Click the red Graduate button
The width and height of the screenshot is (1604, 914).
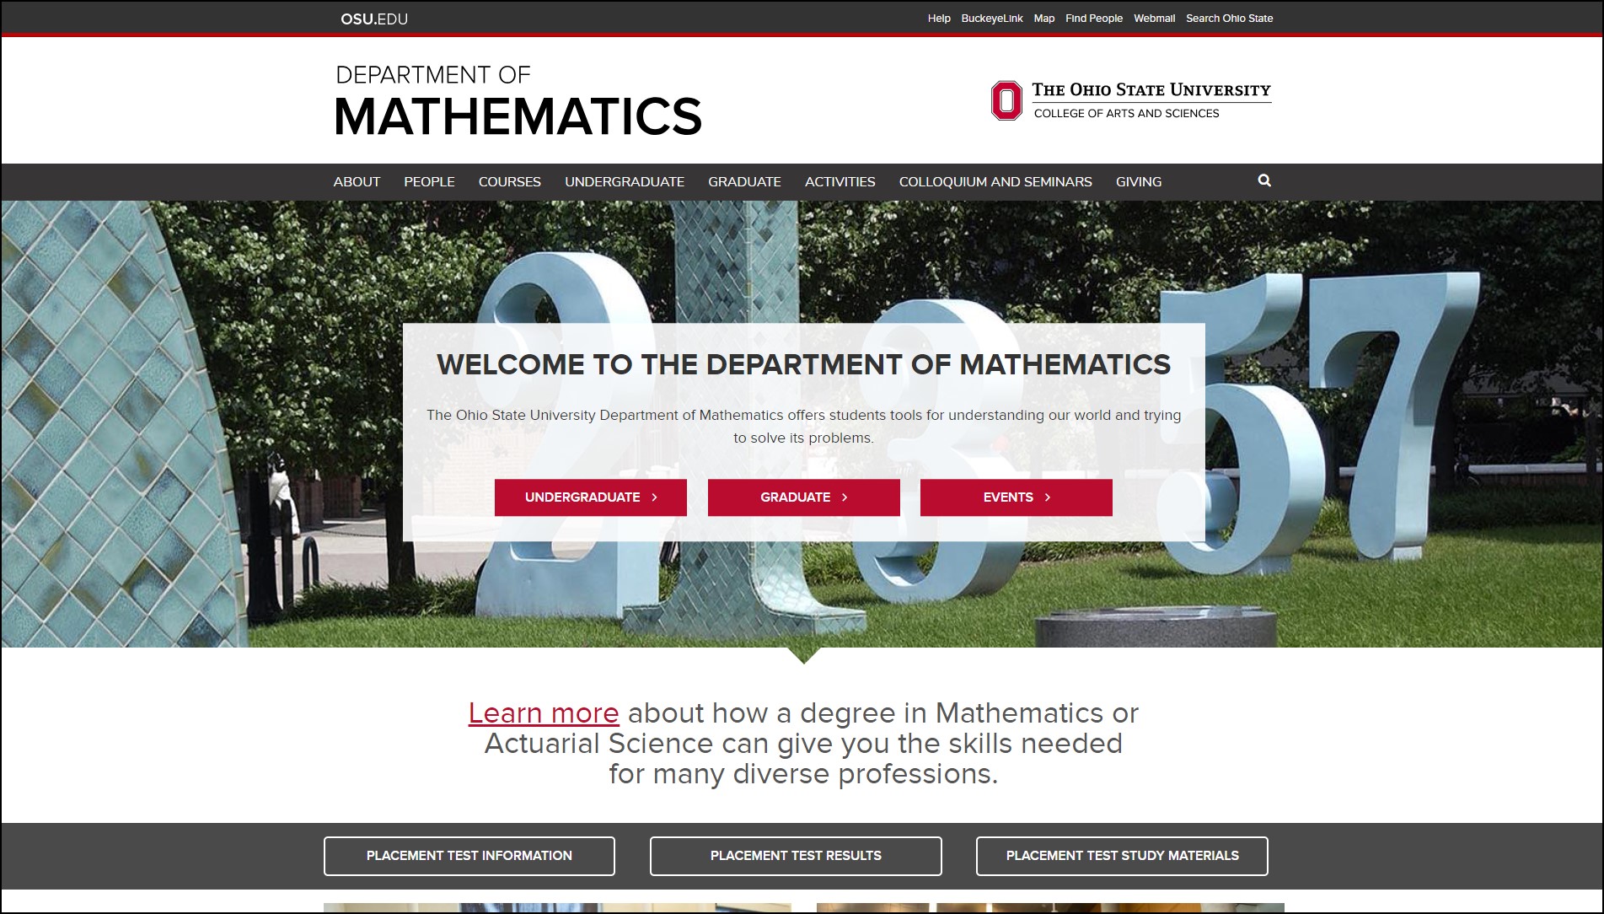pos(803,497)
